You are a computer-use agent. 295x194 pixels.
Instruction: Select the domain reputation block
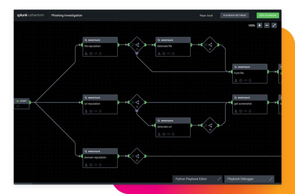[100, 158]
